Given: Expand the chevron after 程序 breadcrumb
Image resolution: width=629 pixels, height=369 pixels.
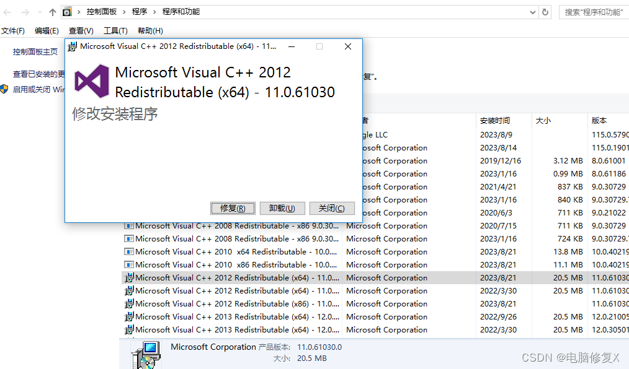Looking at the screenshot, I should click(154, 12).
